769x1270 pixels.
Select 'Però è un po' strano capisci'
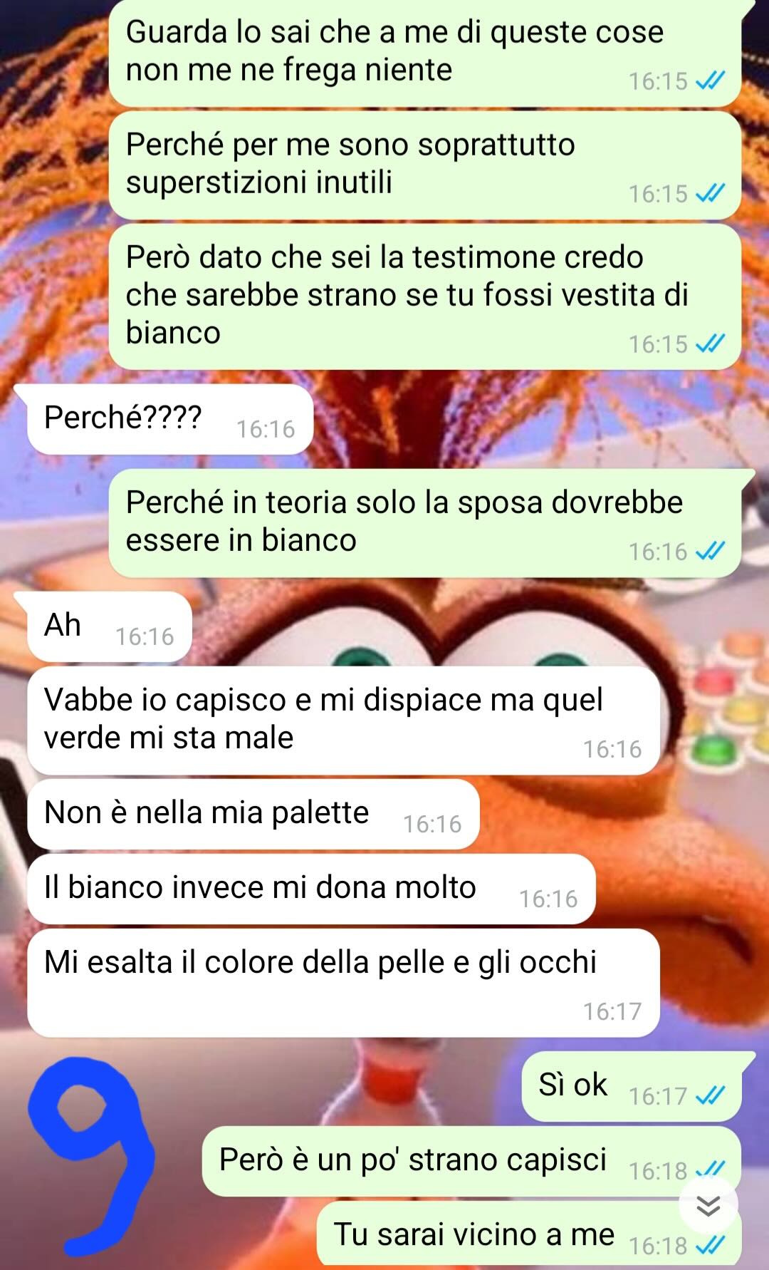coord(471,1161)
